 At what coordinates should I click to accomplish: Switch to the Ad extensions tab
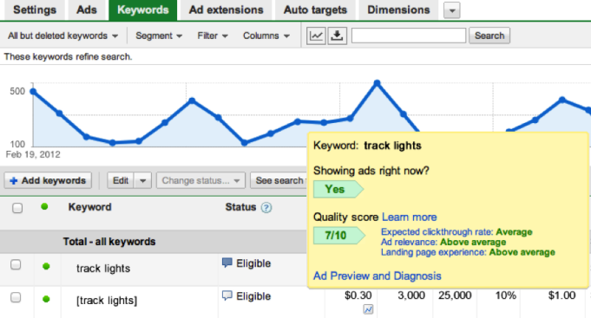(227, 10)
